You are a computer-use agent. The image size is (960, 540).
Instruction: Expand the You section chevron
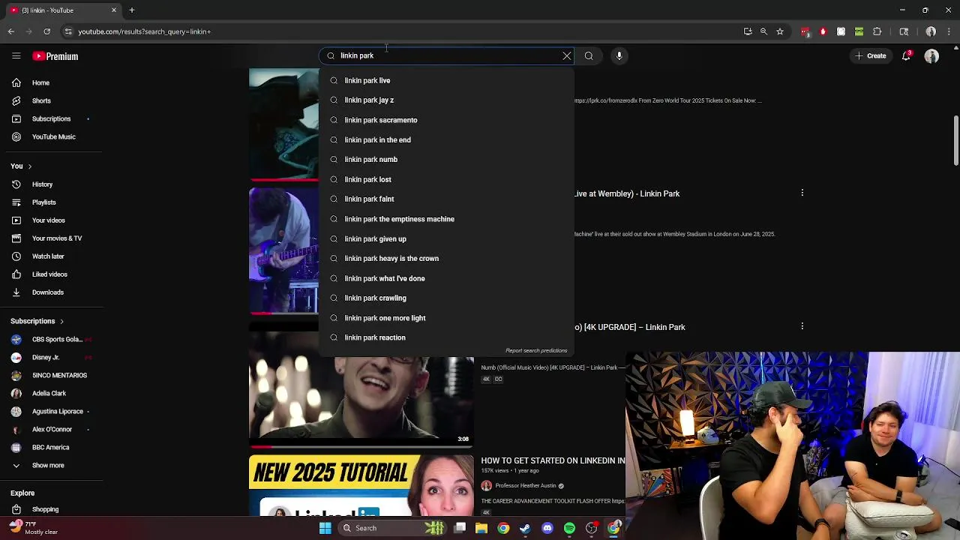click(x=29, y=166)
